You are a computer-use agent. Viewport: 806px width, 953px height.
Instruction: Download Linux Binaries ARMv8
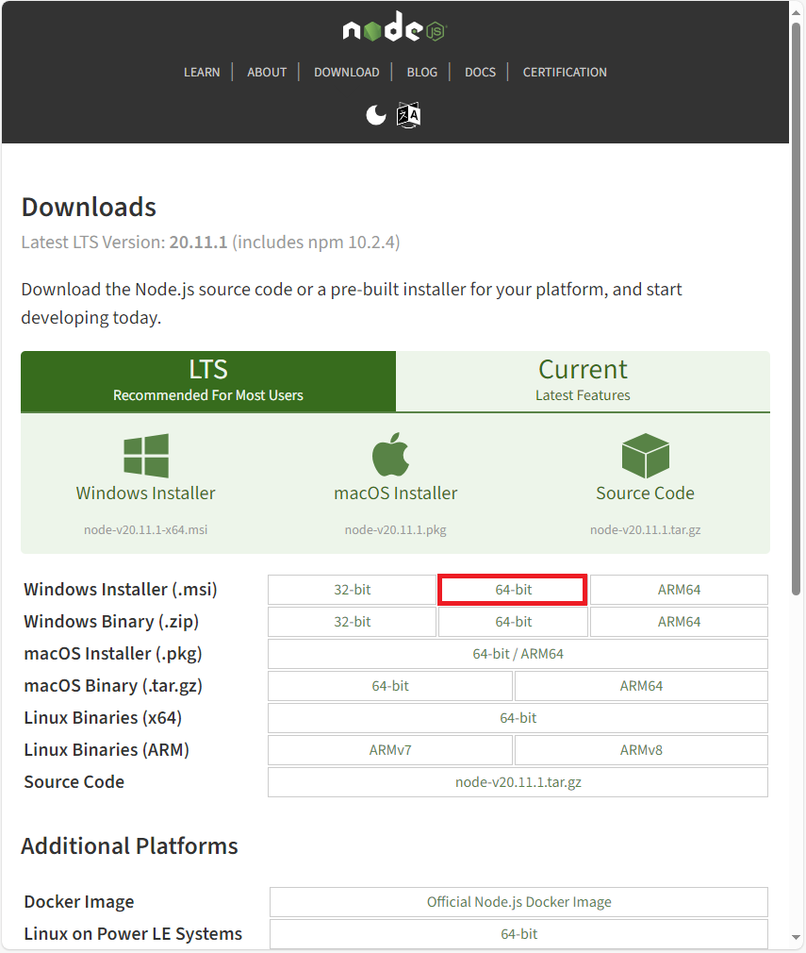pos(641,750)
